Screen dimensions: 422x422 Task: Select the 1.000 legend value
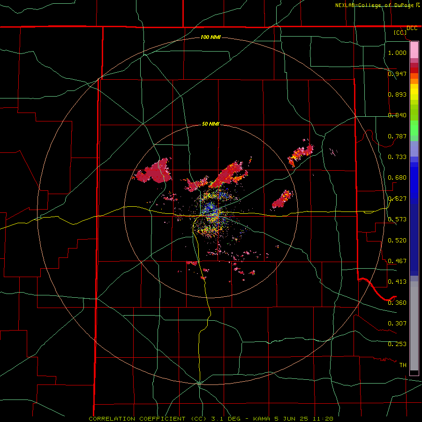pyautogui.click(x=397, y=53)
